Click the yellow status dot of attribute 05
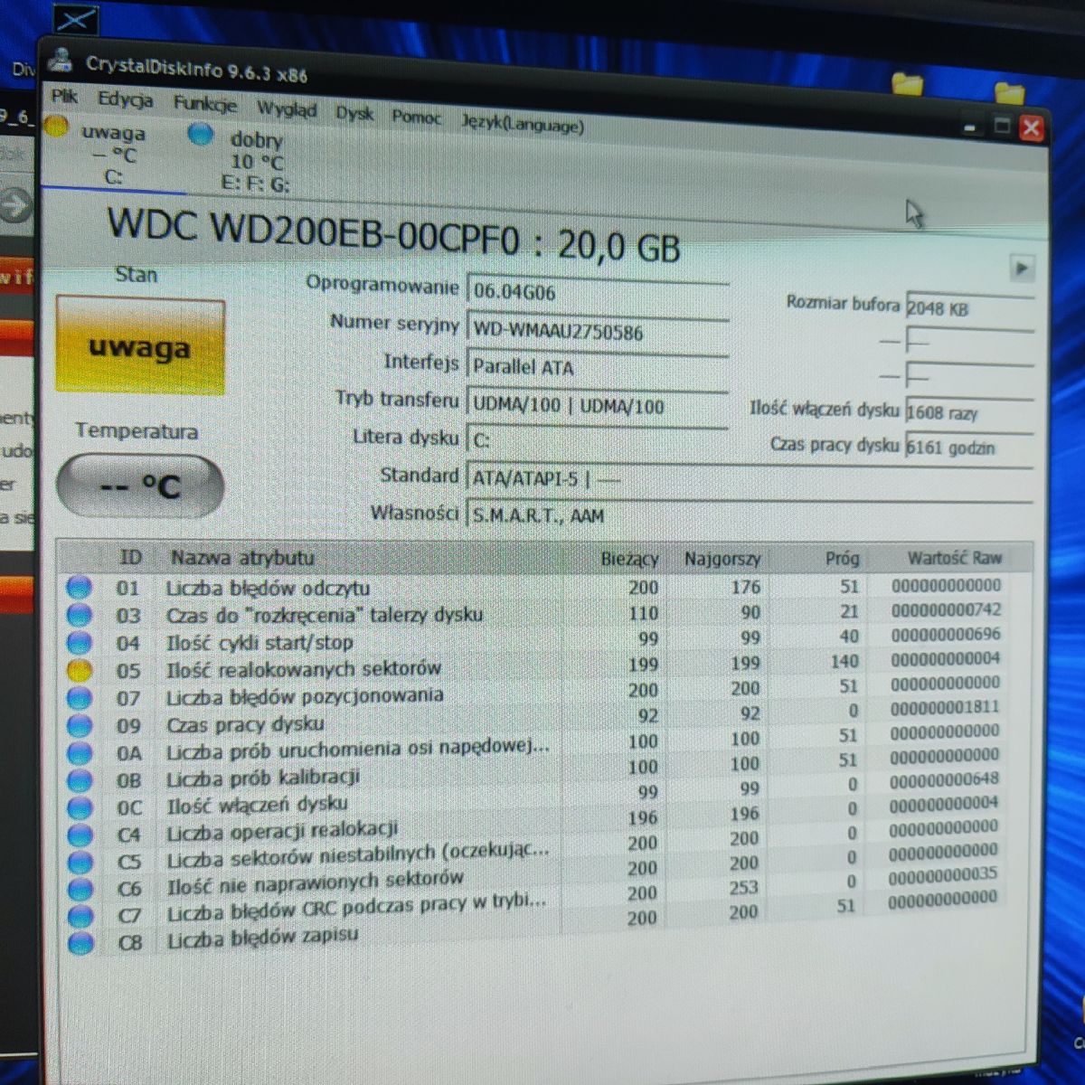This screenshot has width=1085, height=1085. click(80, 670)
